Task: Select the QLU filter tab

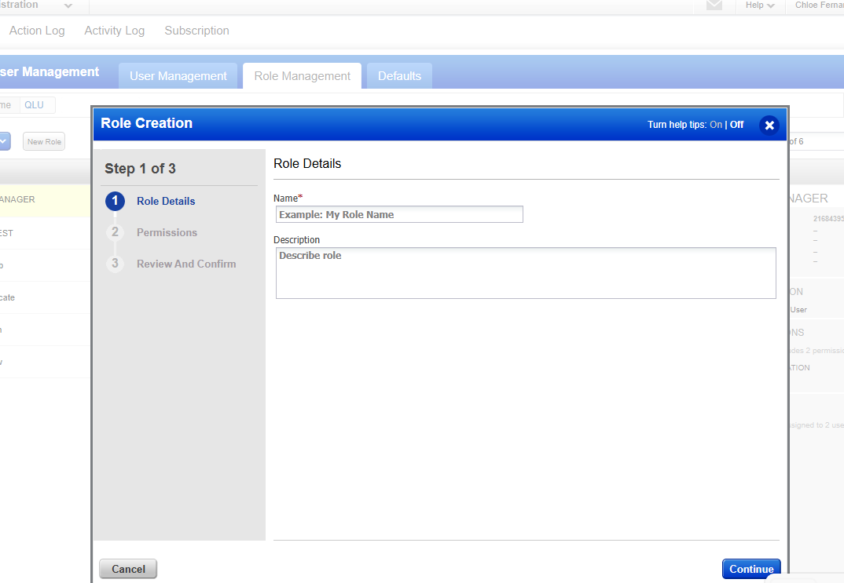Action: point(35,105)
